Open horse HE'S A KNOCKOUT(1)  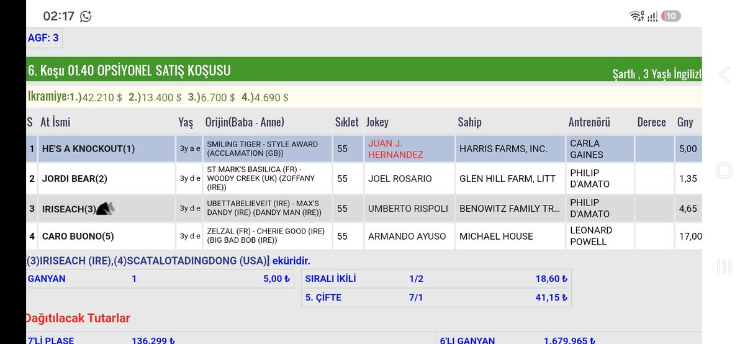(x=88, y=149)
